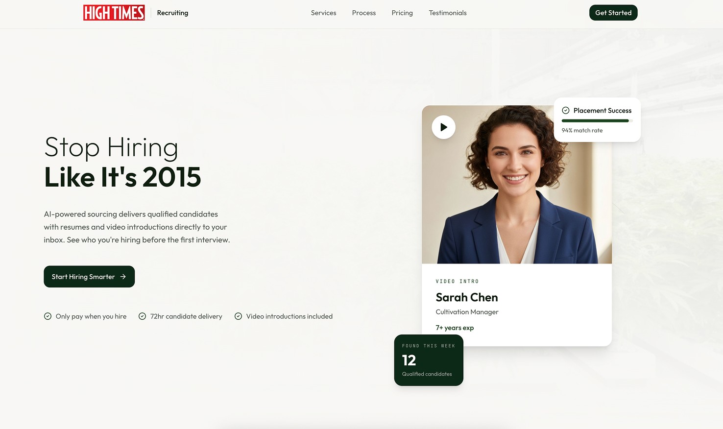
Task: Click checkmark beside 72hr candidate delivery
Action: (x=143, y=316)
